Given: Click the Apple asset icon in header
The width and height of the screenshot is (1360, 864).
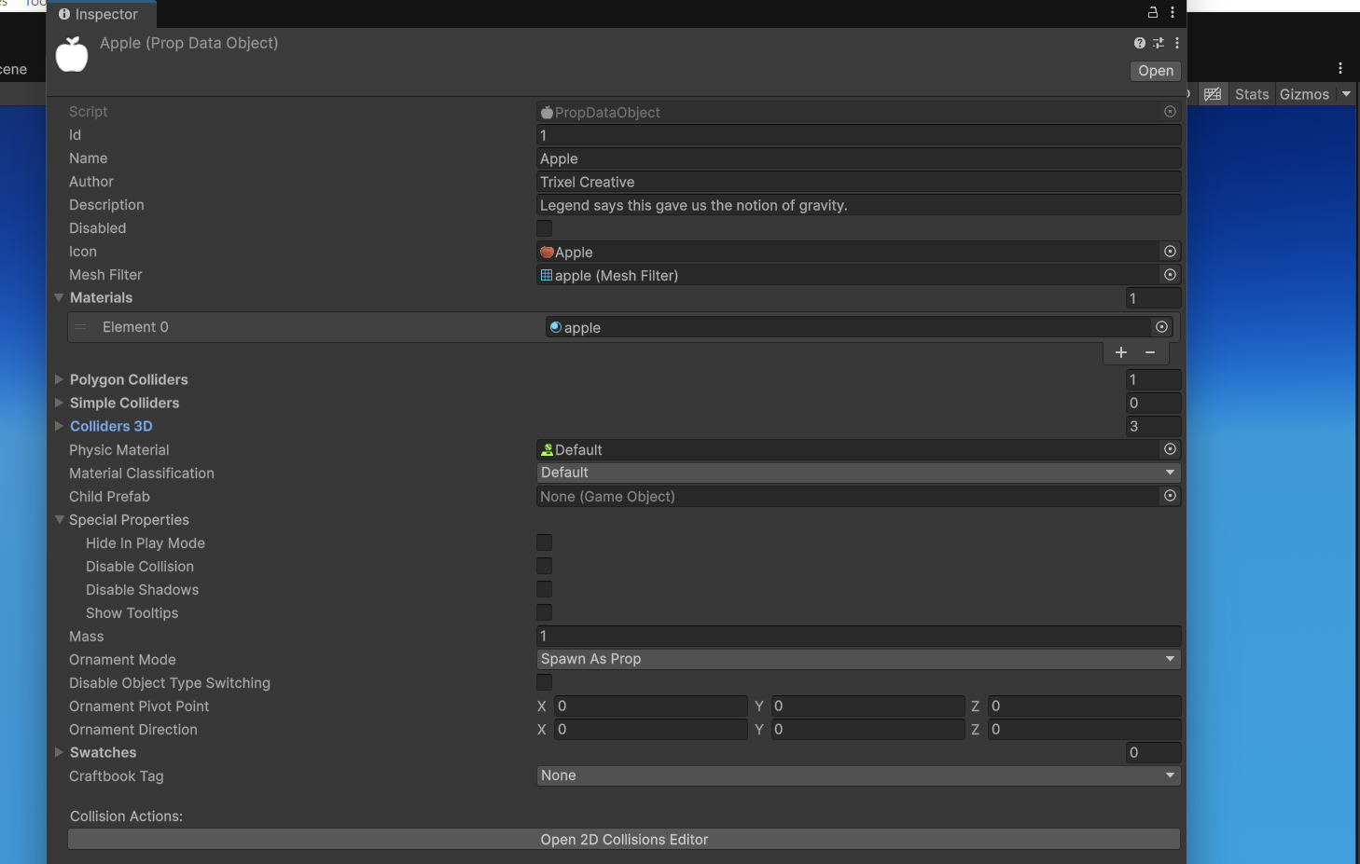Looking at the screenshot, I should [72, 54].
